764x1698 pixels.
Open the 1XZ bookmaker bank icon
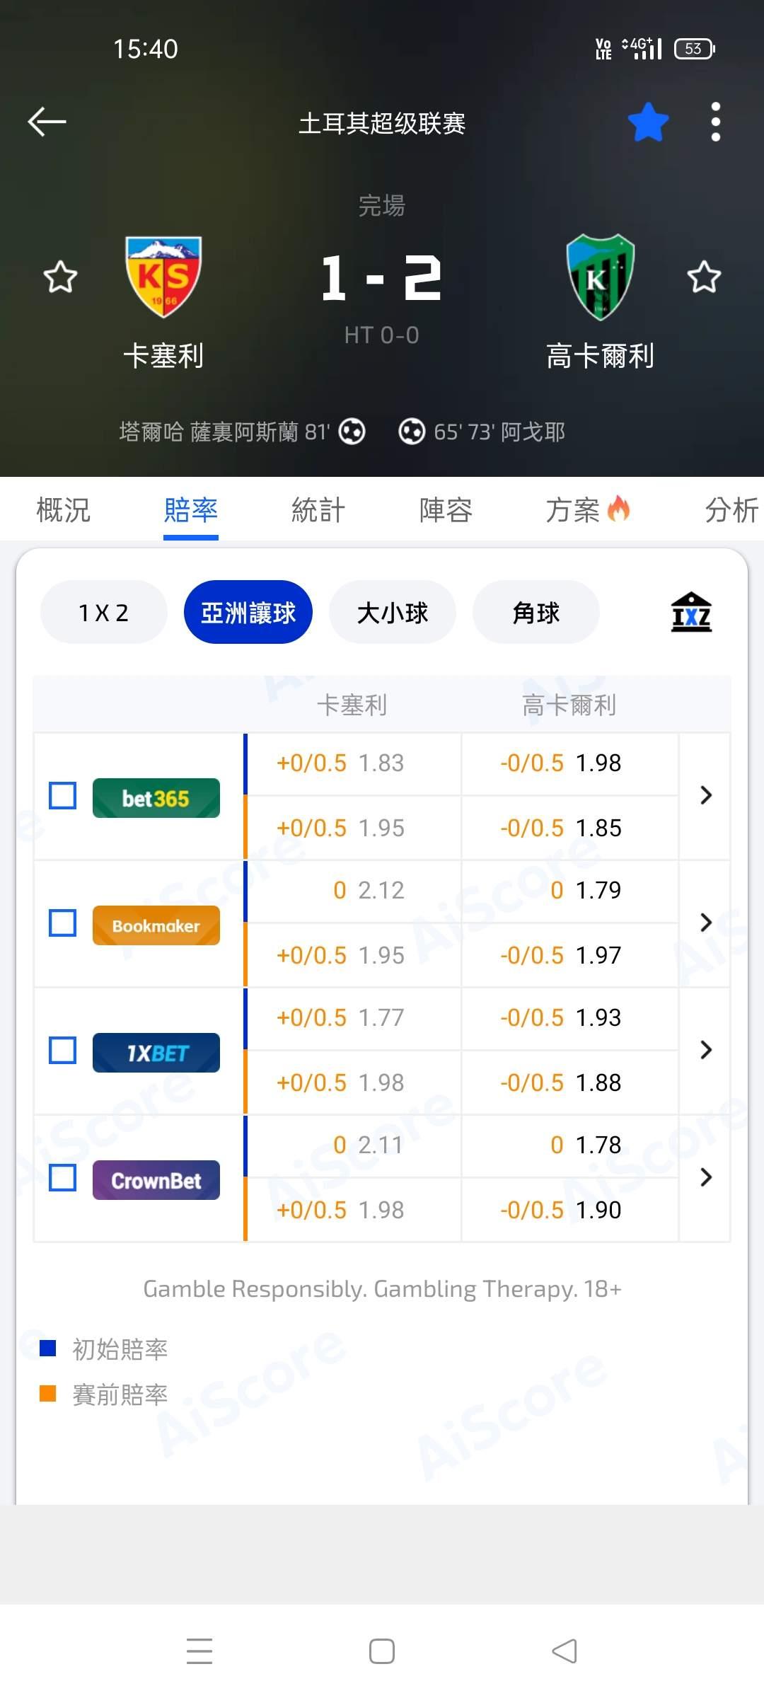691,612
